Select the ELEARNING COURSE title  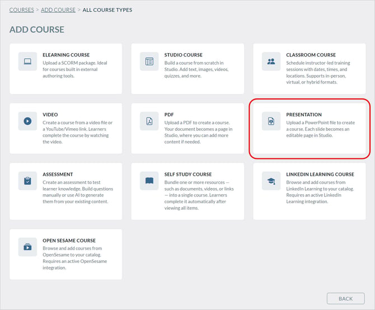point(66,55)
